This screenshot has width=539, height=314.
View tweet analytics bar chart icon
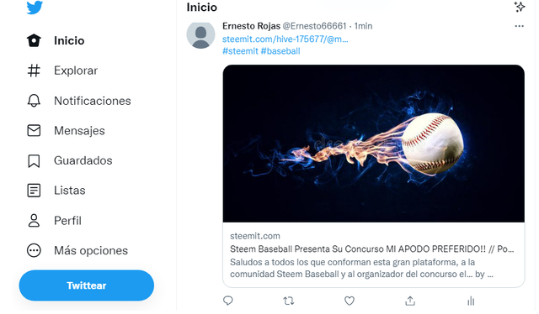point(471,301)
